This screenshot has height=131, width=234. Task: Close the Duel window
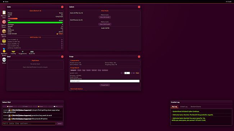[x=62, y=57]
